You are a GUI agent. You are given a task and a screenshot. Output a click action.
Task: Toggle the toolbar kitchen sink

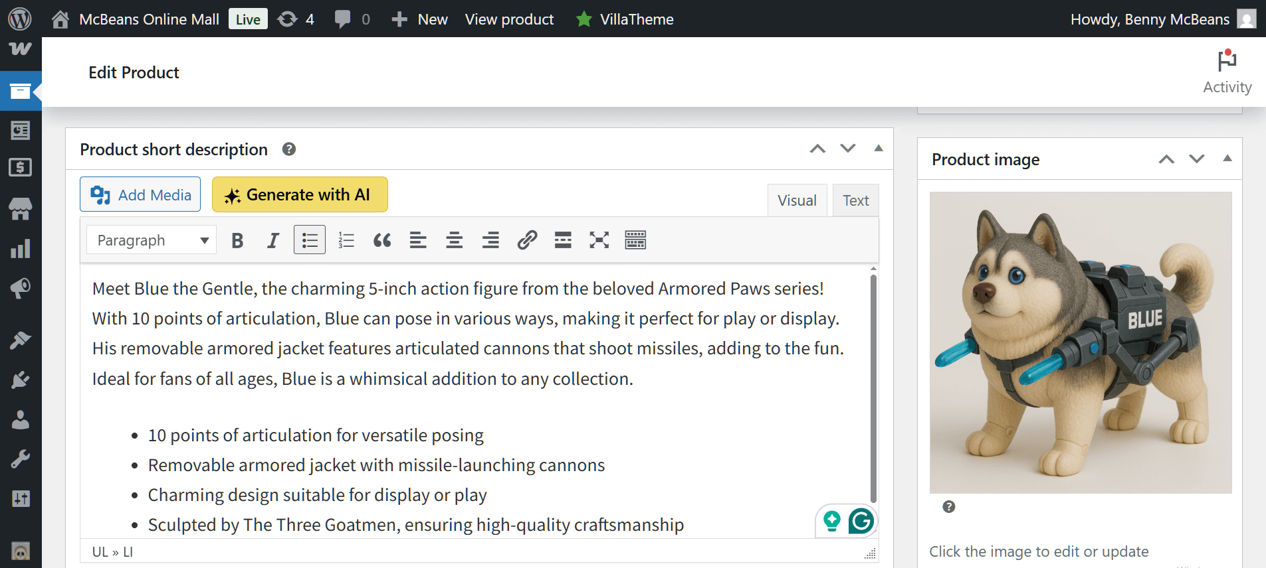pos(635,240)
